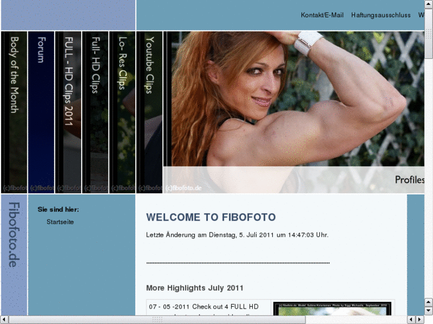
Task: Click the WELCOME TO FIBOFOTO heading
Action: (x=211, y=217)
